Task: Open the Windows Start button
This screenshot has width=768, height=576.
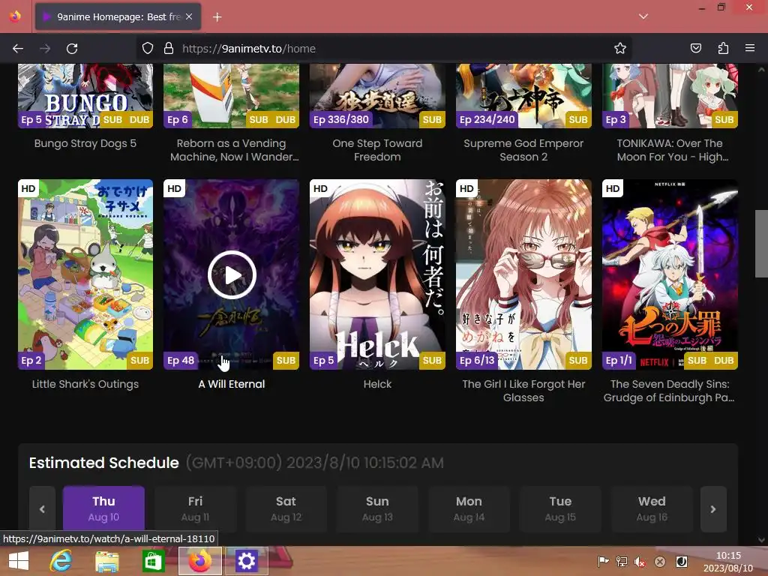Action: coord(19,561)
